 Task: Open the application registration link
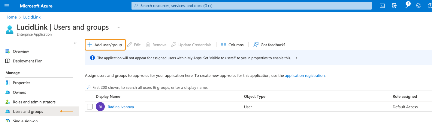[x=305, y=76]
